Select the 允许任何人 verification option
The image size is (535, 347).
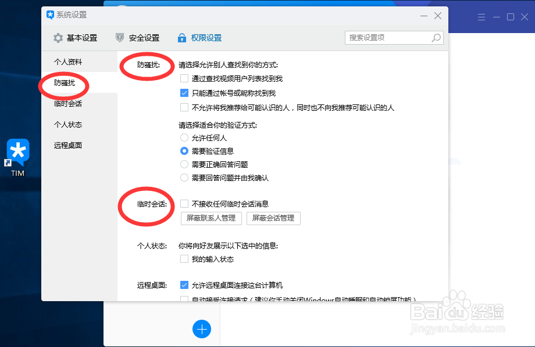(x=184, y=138)
